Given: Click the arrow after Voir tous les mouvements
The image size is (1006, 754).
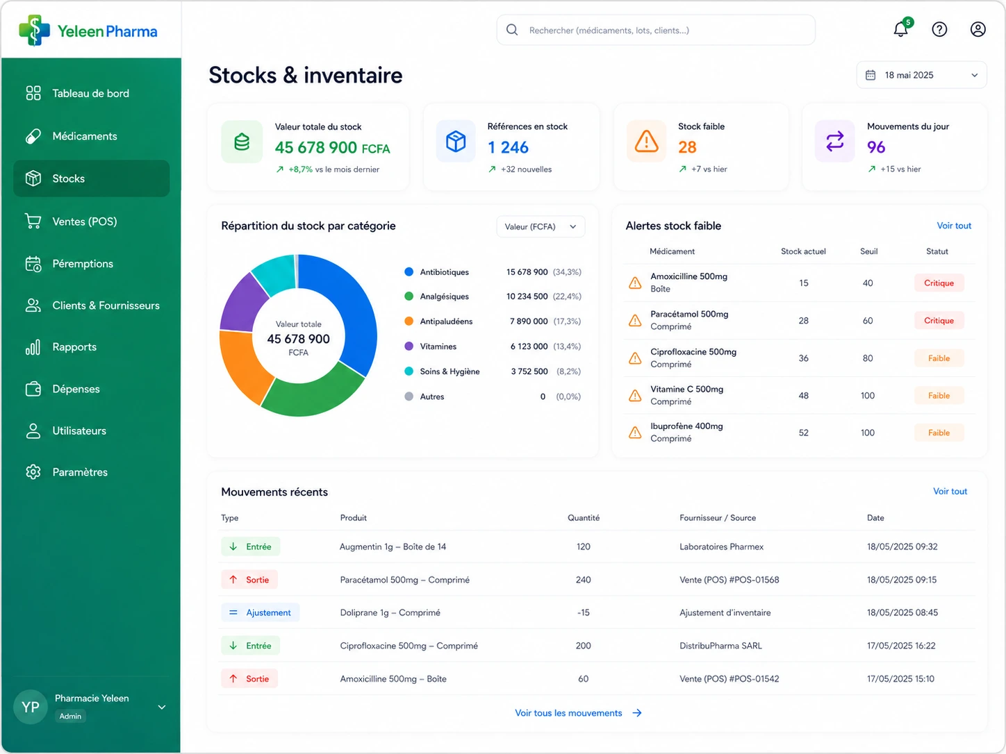Looking at the screenshot, I should click(637, 713).
